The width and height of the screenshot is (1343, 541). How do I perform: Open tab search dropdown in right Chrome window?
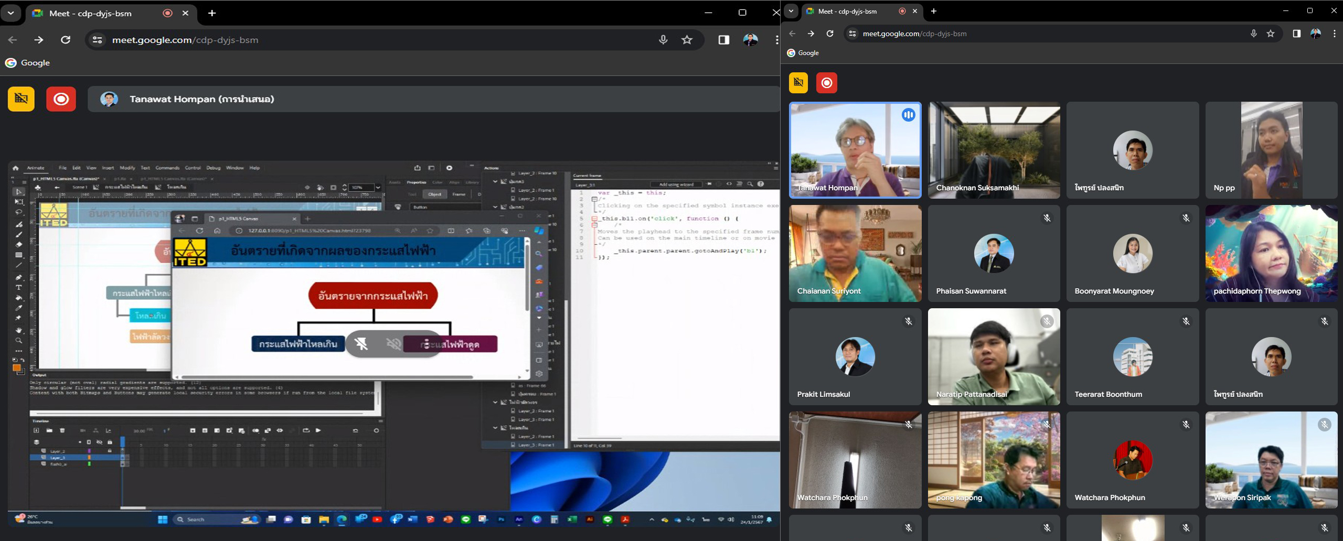coord(791,11)
